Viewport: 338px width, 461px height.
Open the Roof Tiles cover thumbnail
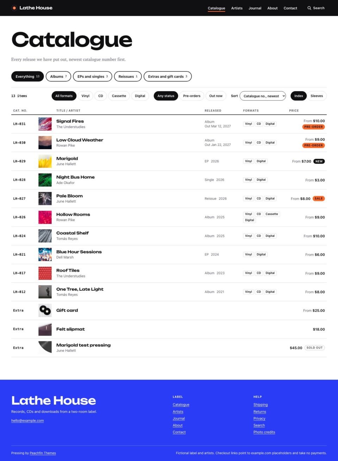[x=45, y=273]
